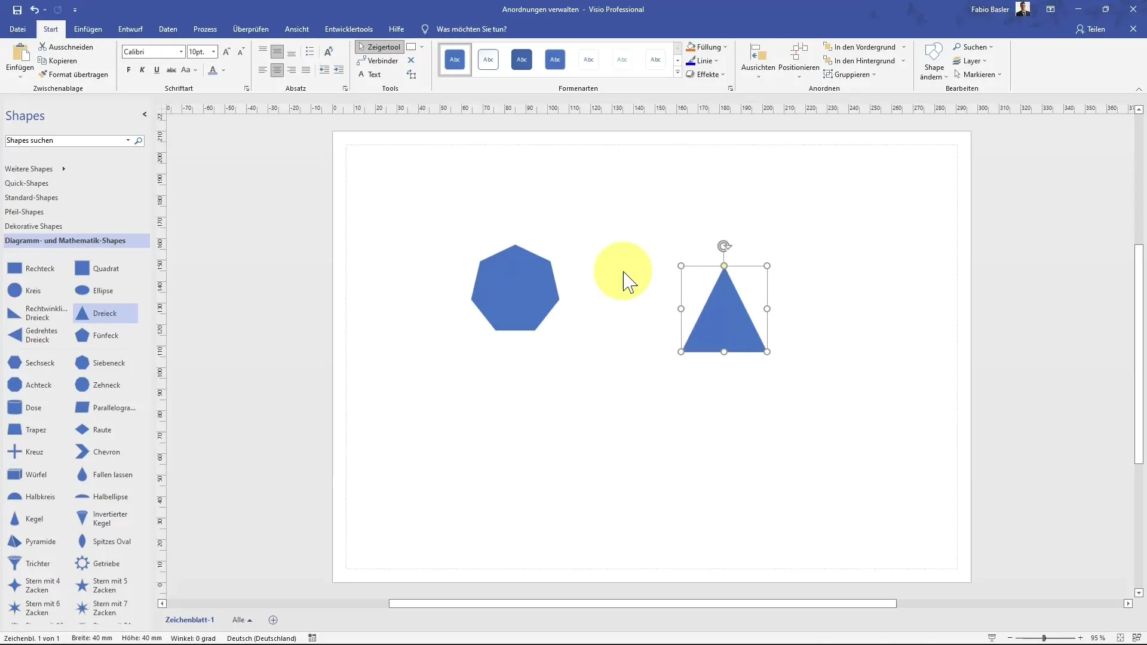Open Layer dropdown
This screenshot has height=645, width=1147.
[x=970, y=61]
